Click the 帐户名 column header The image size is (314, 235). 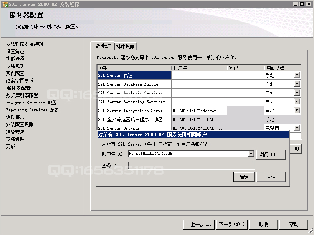coord(199,68)
